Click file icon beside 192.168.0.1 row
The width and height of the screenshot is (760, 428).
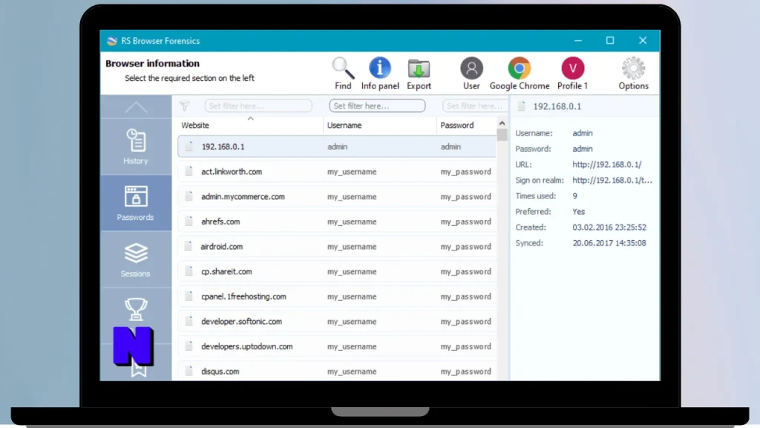pos(189,146)
